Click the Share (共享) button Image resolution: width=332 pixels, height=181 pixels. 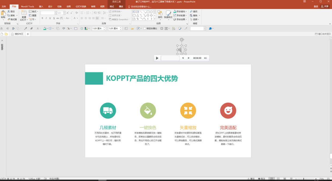point(325,6)
